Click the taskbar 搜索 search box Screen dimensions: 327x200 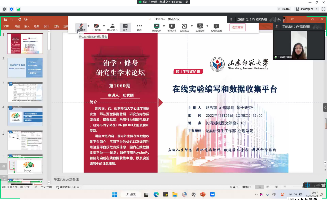point(131,194)
